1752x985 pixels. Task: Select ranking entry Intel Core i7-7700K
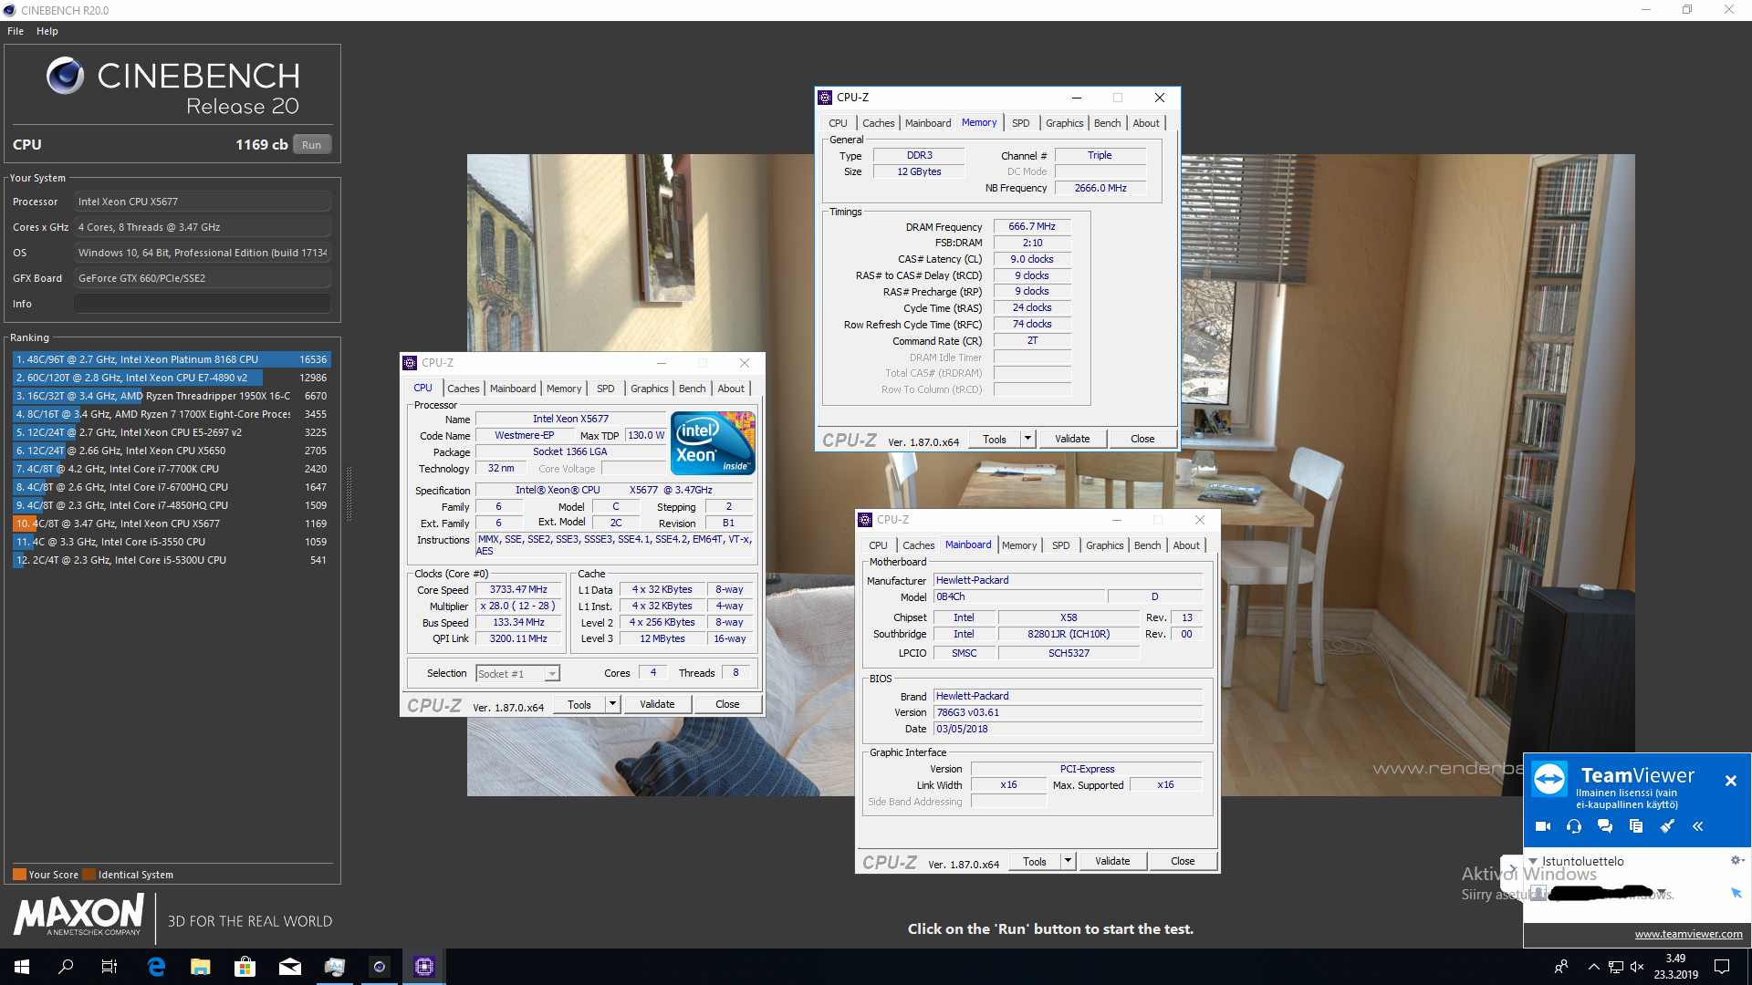click(x=172, y=469)
